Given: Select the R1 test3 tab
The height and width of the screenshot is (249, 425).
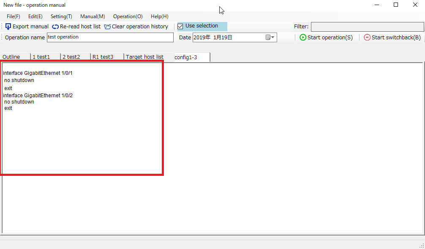Looking at the screenshot, I should coord(103,57).
